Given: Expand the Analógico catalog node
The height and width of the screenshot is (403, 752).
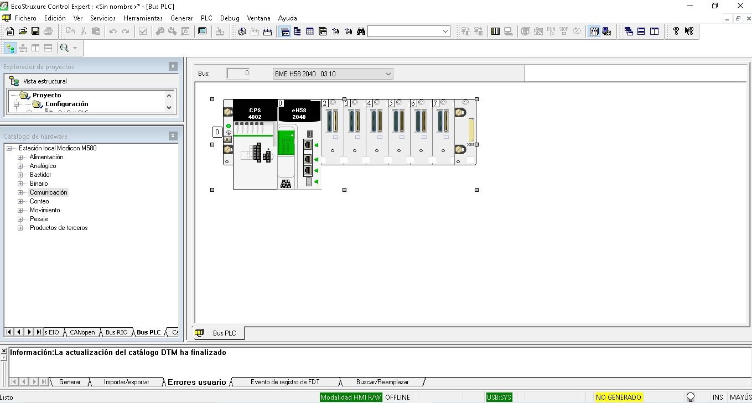Looking at the screenshot, I should pyautogui.click(x=20, y=166).
